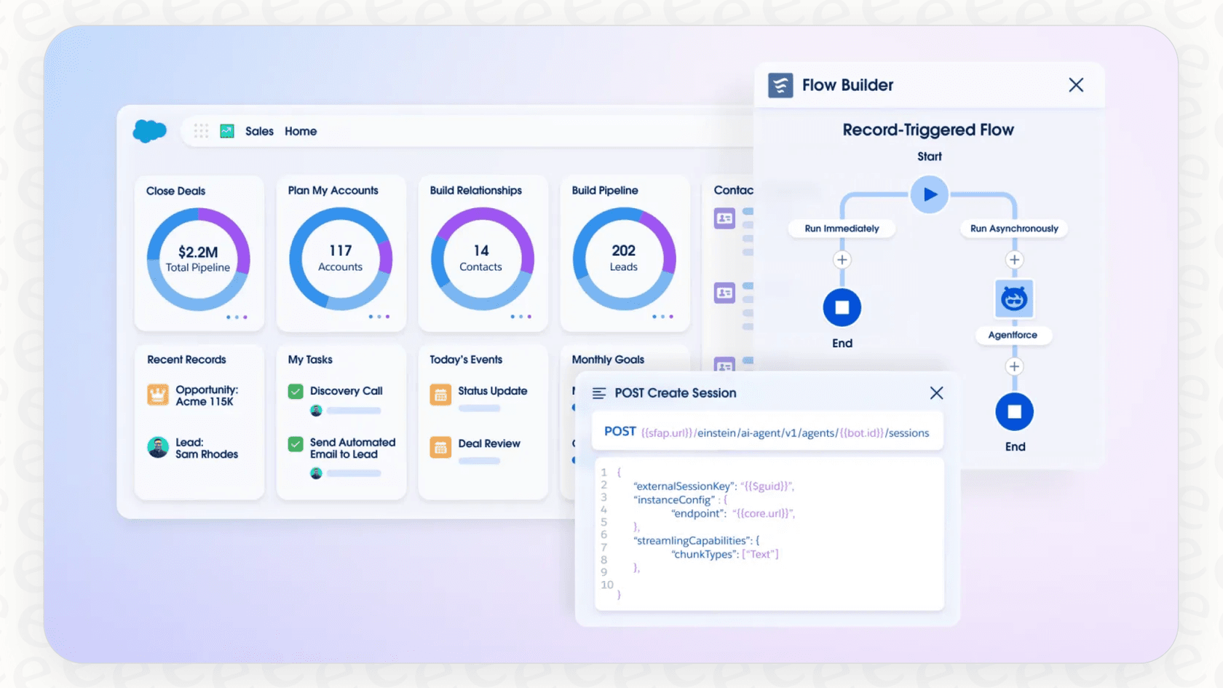The image size is (1223, 688).
Task: Click the End stop node under Agentforce
Action: pyautogui.click(x=1014, y=412)
